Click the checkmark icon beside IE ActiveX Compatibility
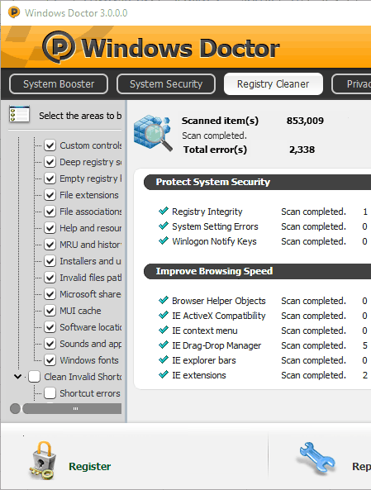 (164, 316)
